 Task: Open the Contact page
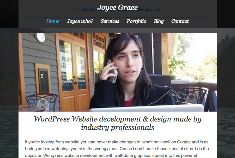180,21
